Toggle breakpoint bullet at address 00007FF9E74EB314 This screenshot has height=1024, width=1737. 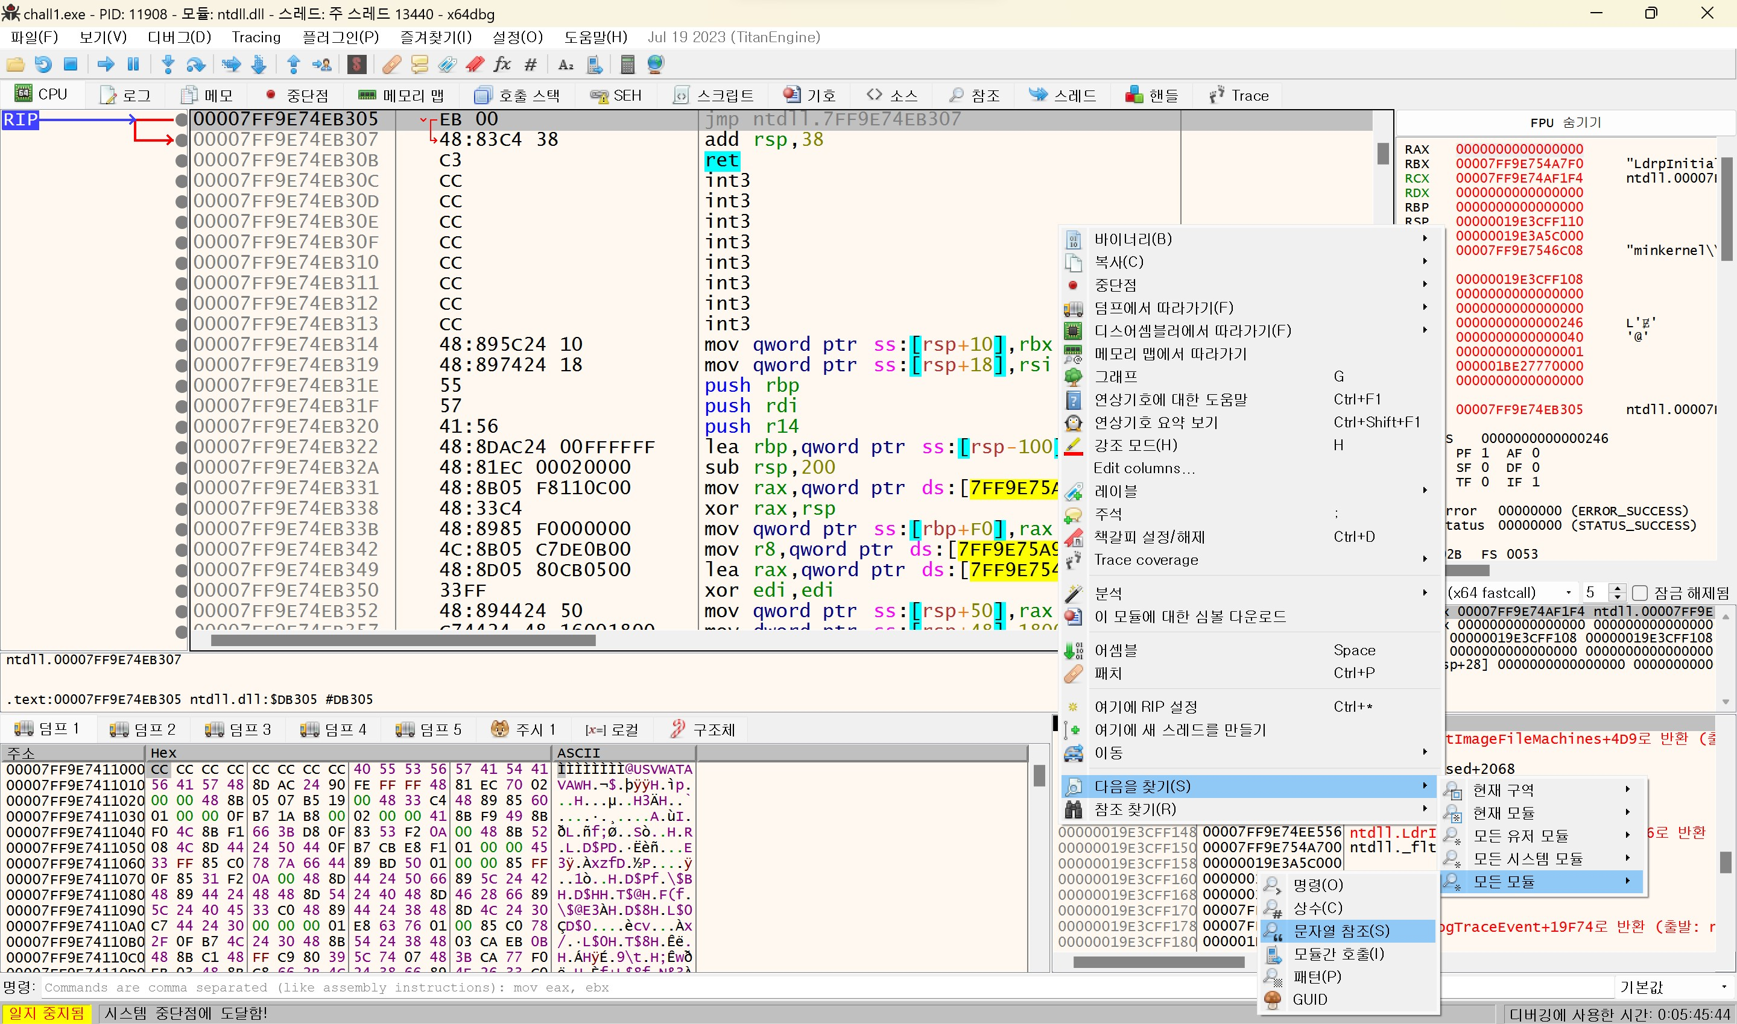click(x=182, y=344)
